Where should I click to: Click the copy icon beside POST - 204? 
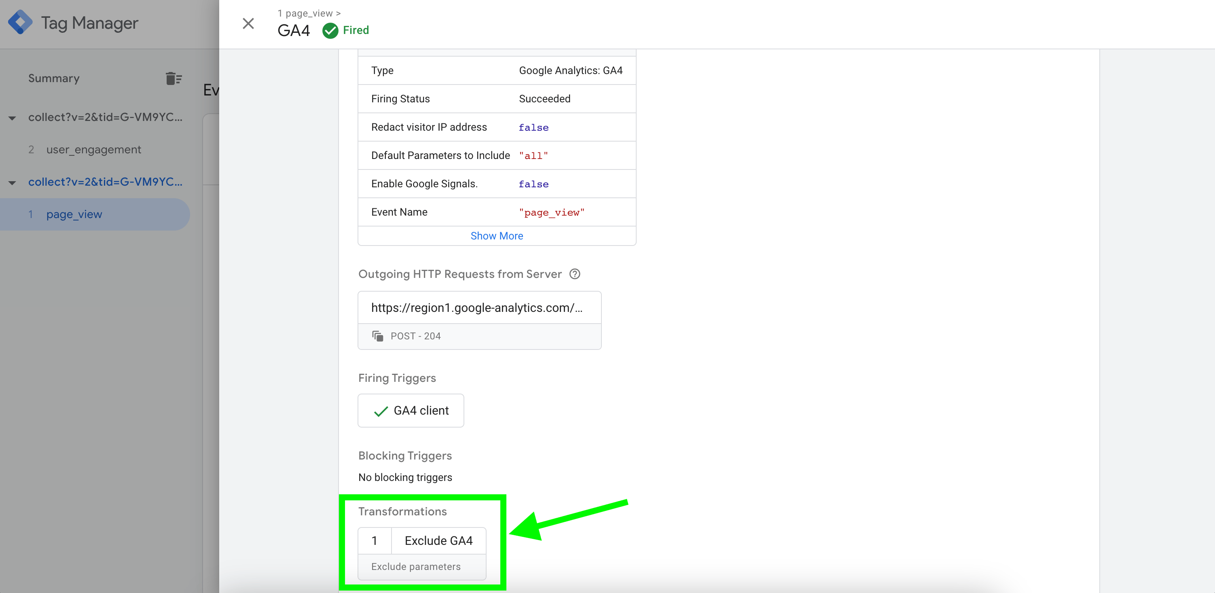(x=377, y=336)
